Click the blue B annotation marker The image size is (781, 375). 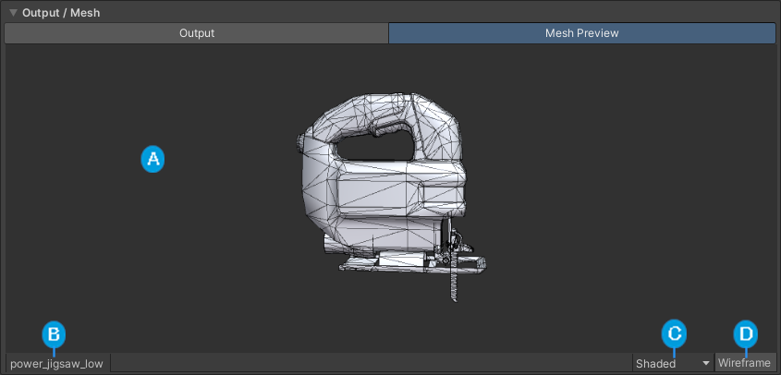54,333
